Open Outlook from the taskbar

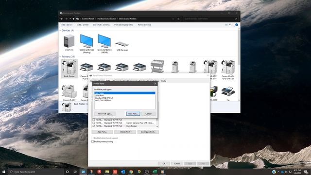123,172
